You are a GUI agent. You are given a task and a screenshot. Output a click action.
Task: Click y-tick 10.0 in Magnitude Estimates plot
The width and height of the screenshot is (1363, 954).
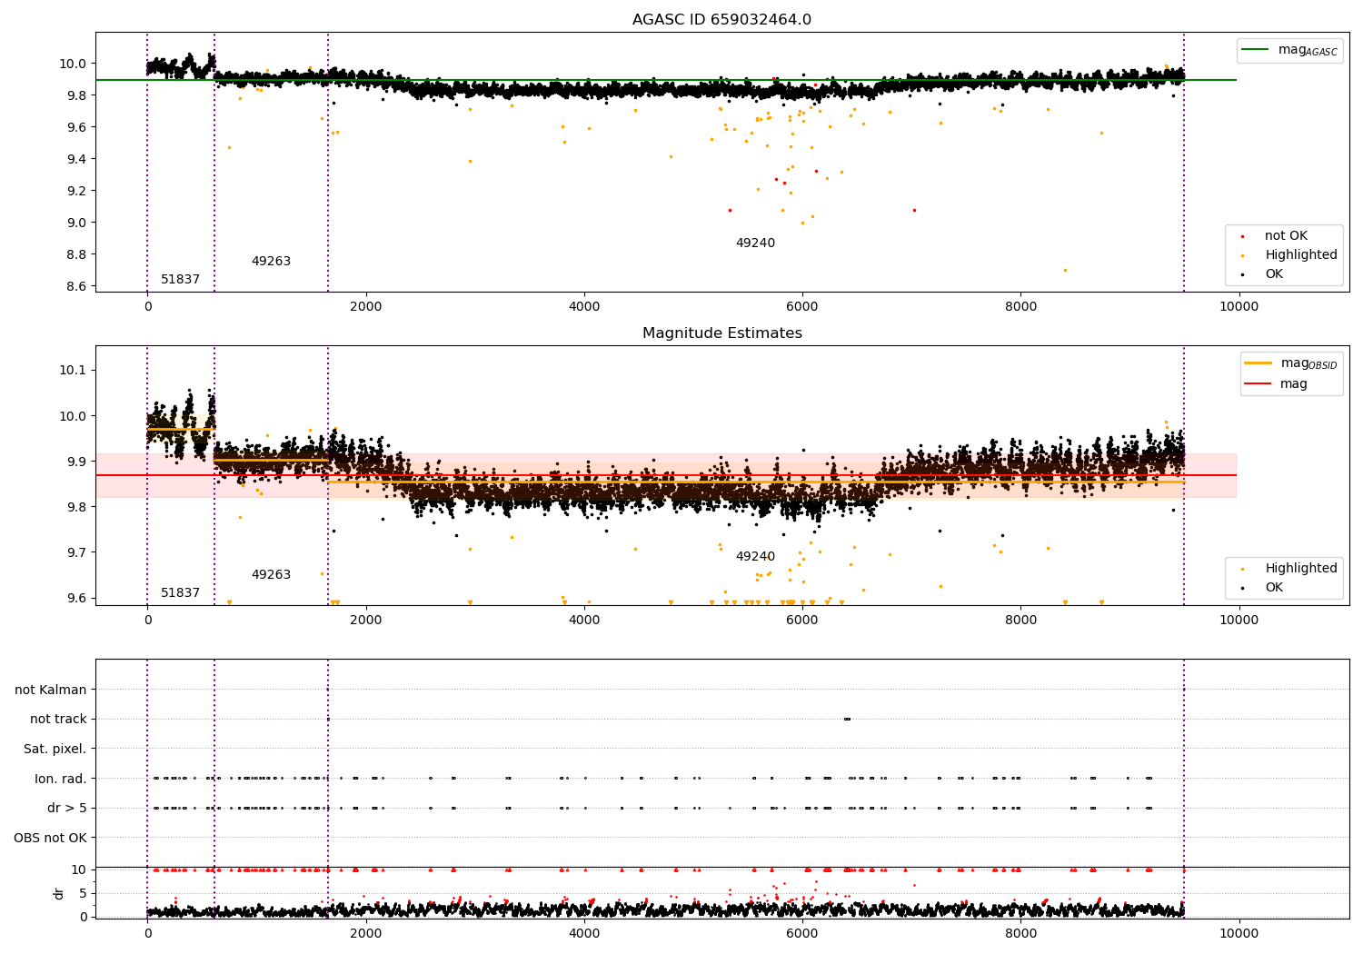click(72, 416)
